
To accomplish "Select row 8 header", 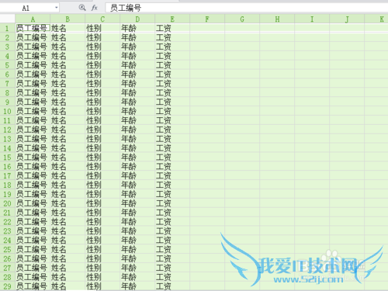I will pyautogui.click(x=7, y=92).
